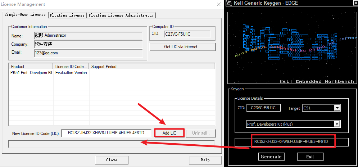Click the Keil keygen title bar icon
Image resolution: width=358 pixels, height=167 pixels.
[230, 3]
